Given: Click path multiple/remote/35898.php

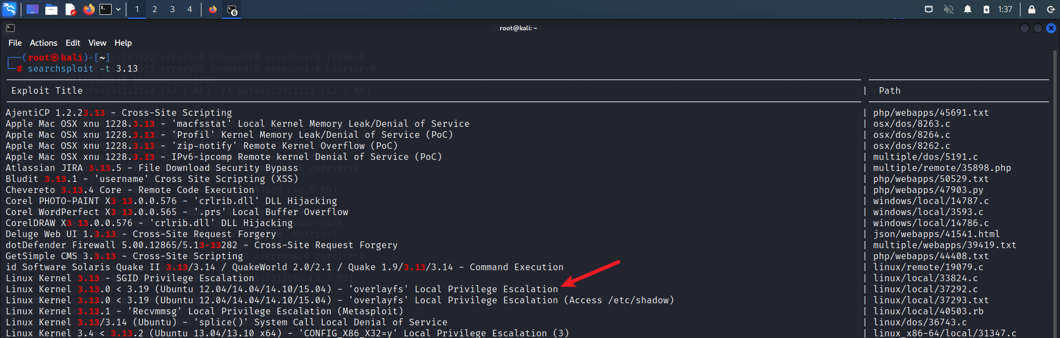Looking at the screenshot, I should click(x=942, y=168).
